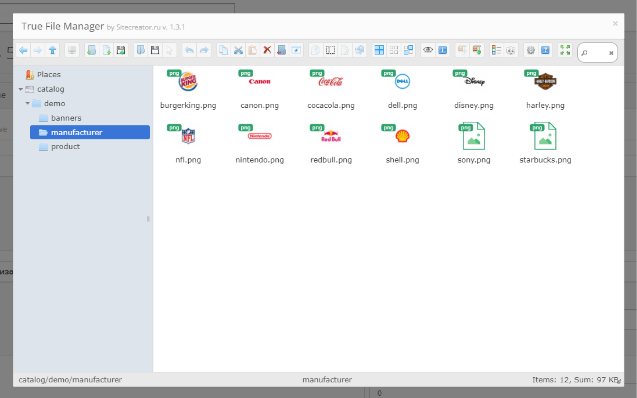Click the resize image icon
637x398 pixels.
pyautogui.click(x=360, y=50)
